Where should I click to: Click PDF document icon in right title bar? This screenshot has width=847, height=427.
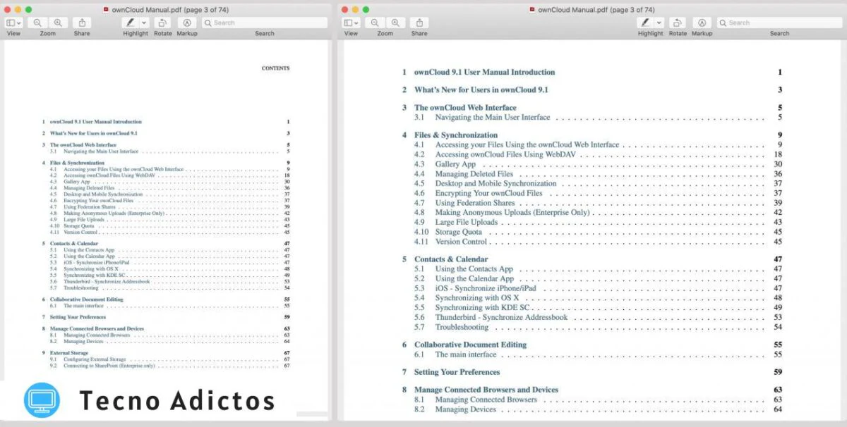(533, 10)
